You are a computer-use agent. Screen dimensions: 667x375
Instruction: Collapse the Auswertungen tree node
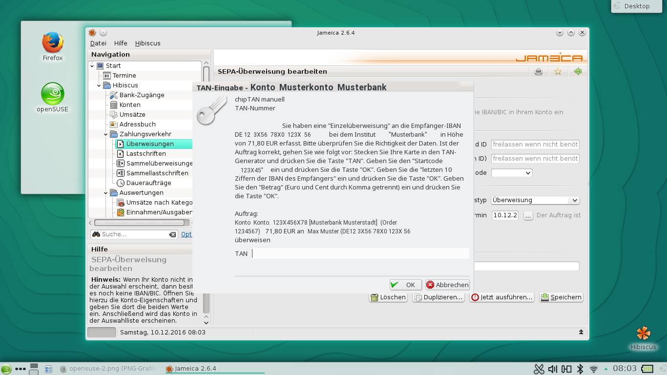[105, 193]
